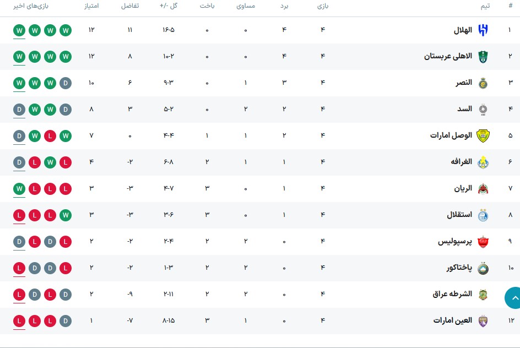Open the الهلال team name link
The image size is (520, 348).
tap(463, 30)
